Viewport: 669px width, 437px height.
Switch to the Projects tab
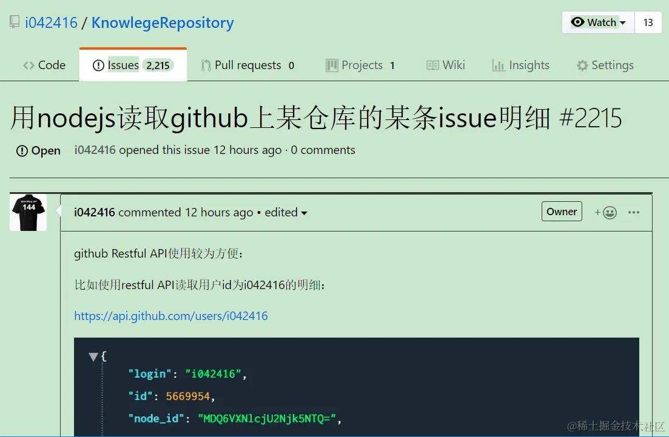(360, 65)
